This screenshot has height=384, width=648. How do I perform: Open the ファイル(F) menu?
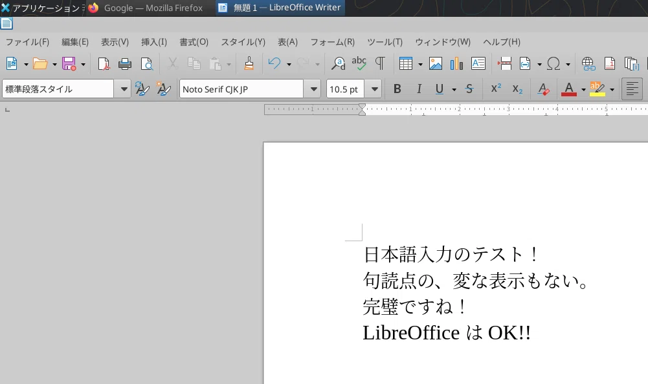click(x=27, y=42)
